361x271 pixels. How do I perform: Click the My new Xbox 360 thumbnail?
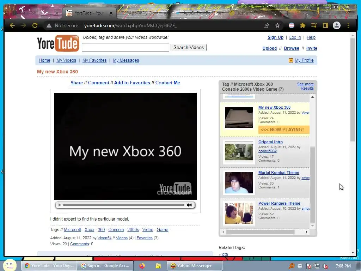239,118
